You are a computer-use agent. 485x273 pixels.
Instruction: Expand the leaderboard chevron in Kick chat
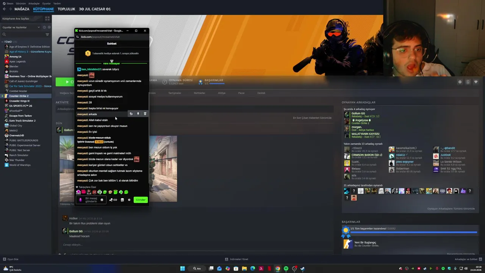coord(111,61)
